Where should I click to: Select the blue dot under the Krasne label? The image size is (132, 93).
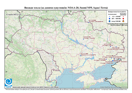(110, 46)
